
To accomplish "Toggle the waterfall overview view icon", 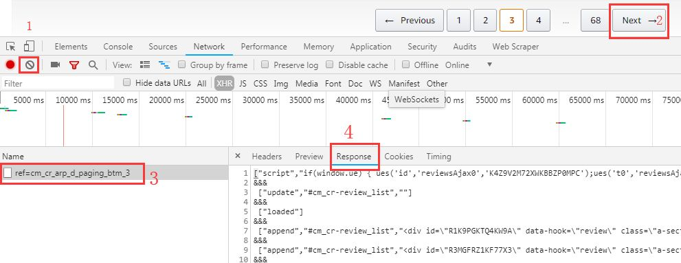I will click(164, 65).
